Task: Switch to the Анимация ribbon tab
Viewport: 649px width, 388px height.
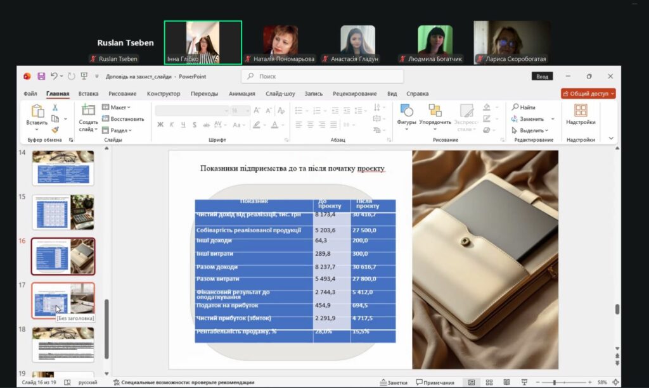Action: point(241,94)
